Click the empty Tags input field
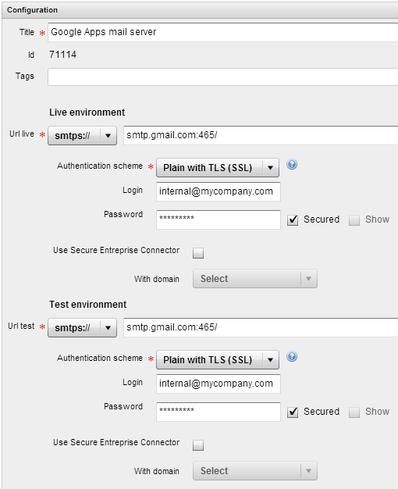398x489 pixels. coord(223,77)
